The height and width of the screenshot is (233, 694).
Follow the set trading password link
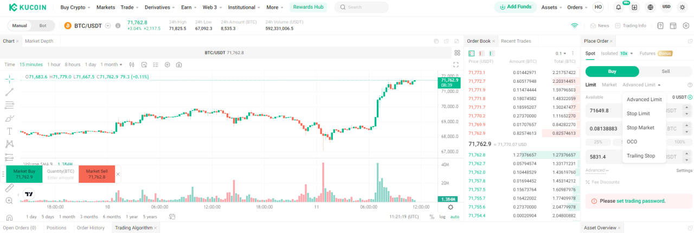(x=641, y=201)
